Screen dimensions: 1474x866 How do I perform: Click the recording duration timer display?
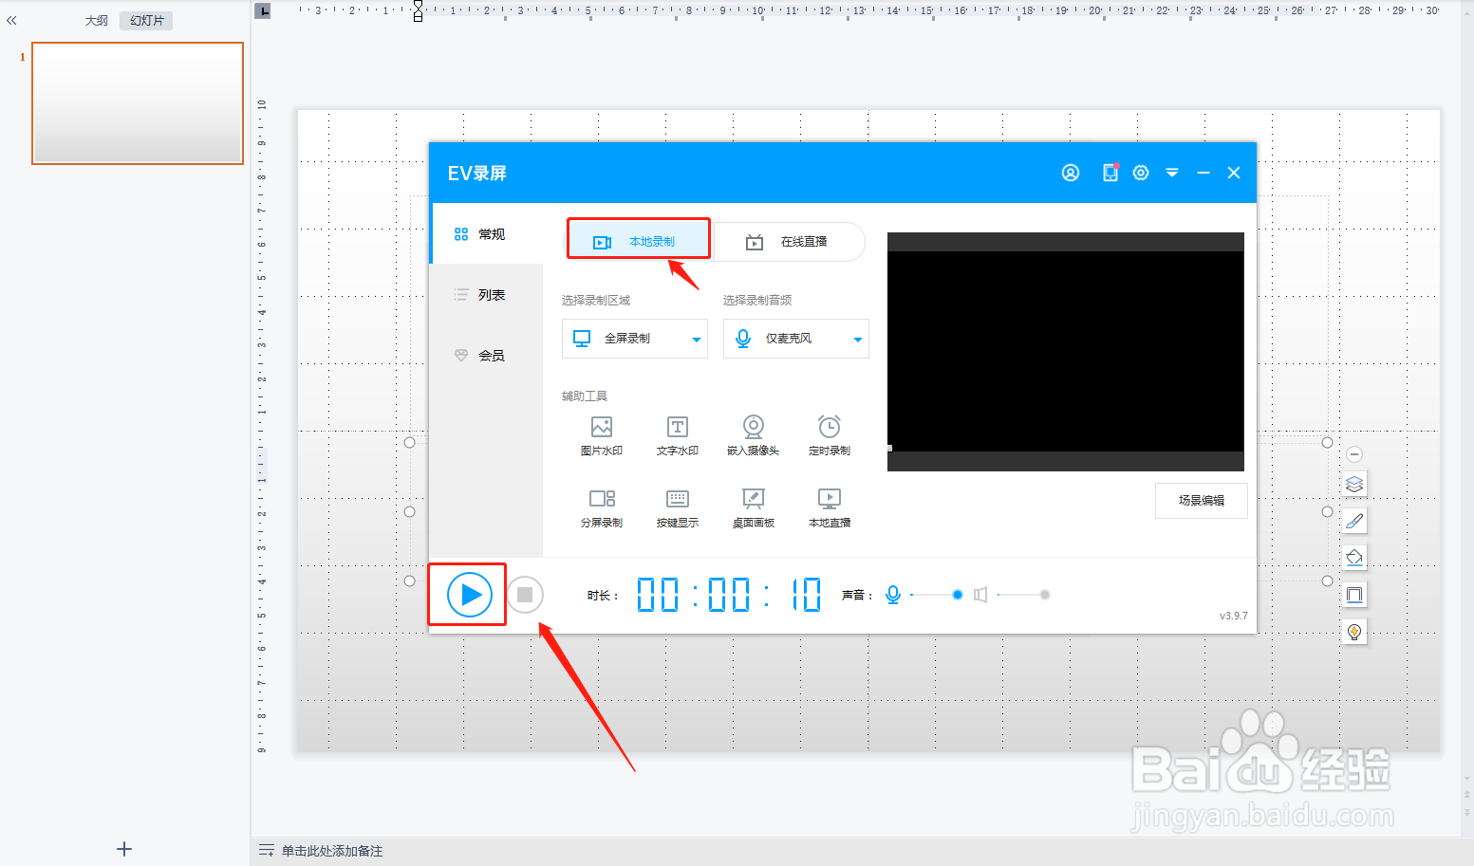[729, 595]
